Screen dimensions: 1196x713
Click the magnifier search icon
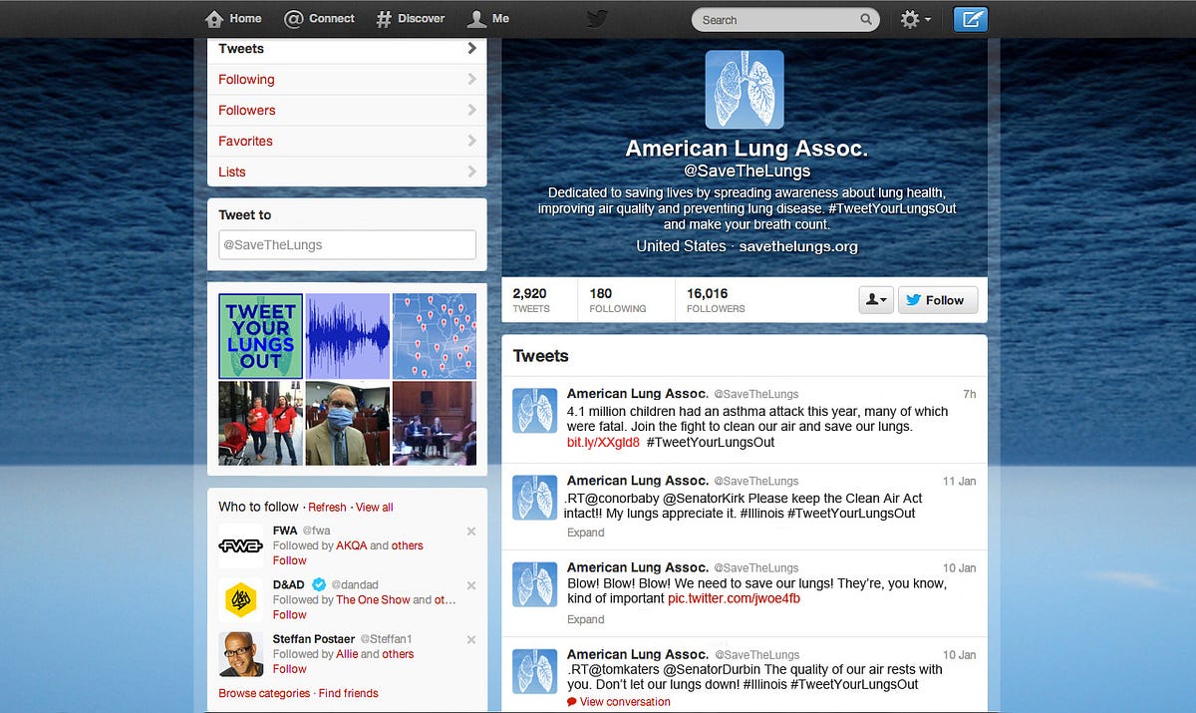click(866, 19)
